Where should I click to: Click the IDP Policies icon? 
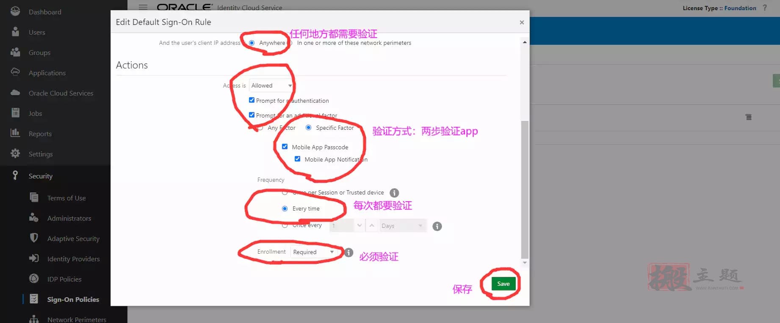pyautogui.click(x=34, y=278)
